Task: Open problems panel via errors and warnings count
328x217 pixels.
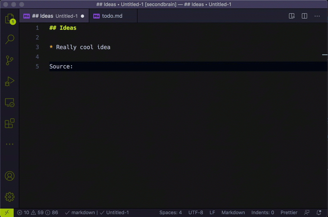Action: [38, 213]
